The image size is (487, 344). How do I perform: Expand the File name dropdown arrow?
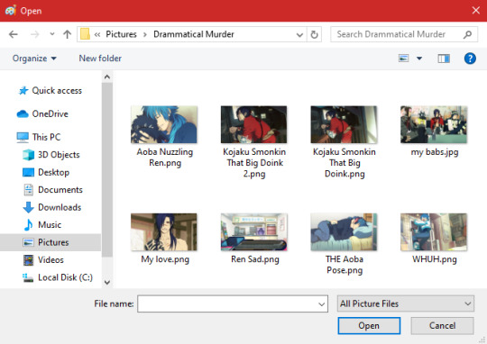point(322,304)
